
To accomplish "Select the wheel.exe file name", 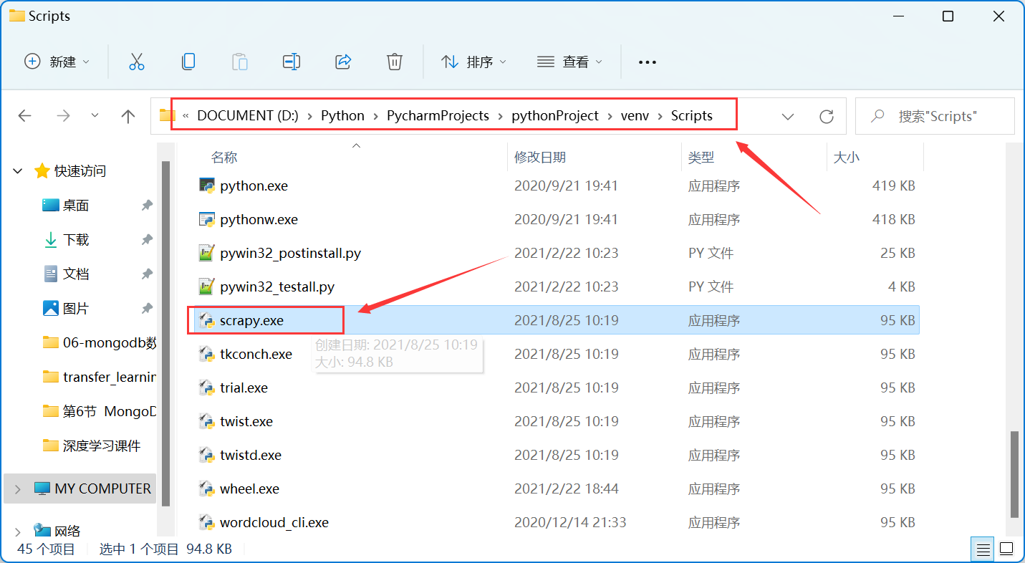I will coord(249,489).
